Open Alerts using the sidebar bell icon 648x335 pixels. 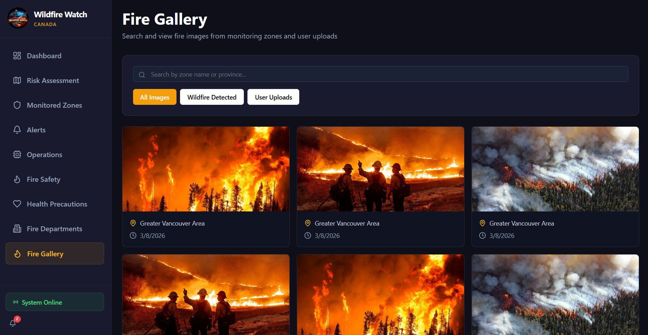pyautogui.click(x=17, y=130)
